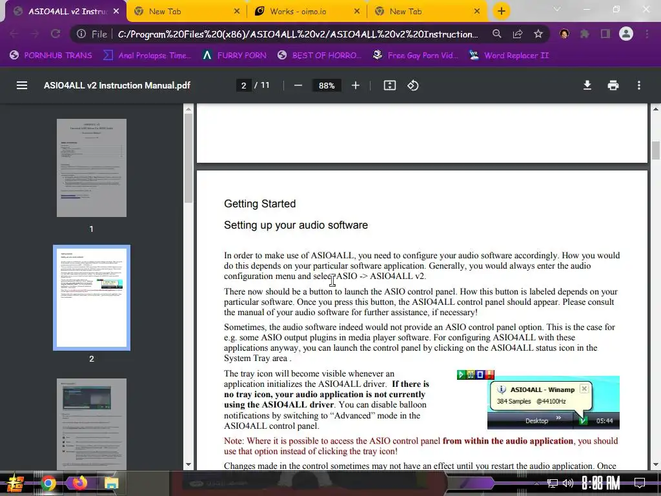Click the address bar zoom magnifier icon
The width and height of the screenshot is (661, 496).
coord(497,34)
